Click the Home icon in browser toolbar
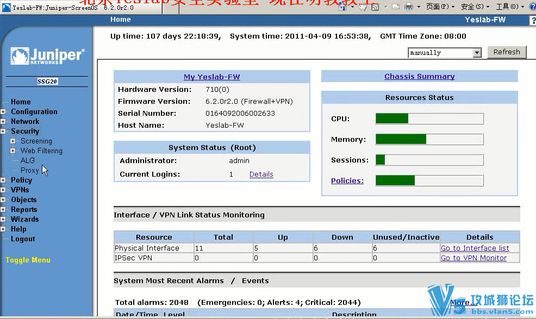This screenshot has height=319, width=536. click(343, 7)
